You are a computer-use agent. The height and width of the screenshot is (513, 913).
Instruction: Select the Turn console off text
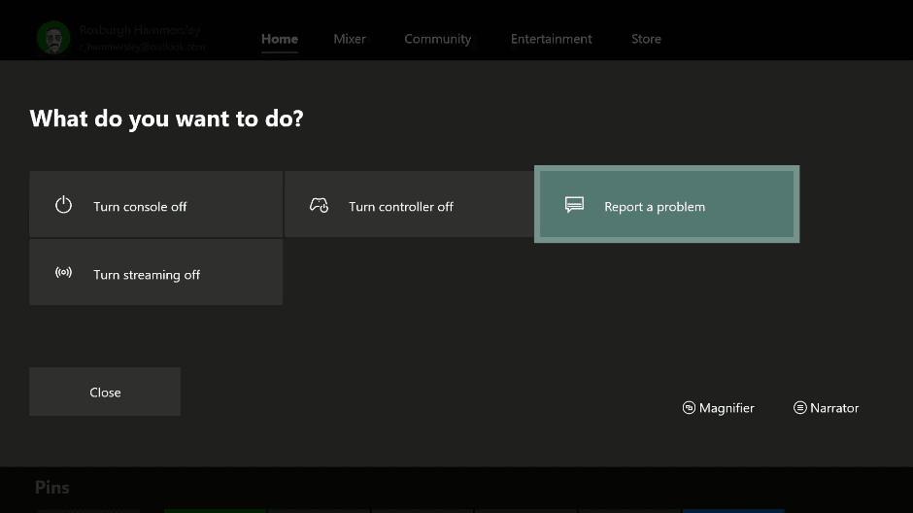point(140,207)
